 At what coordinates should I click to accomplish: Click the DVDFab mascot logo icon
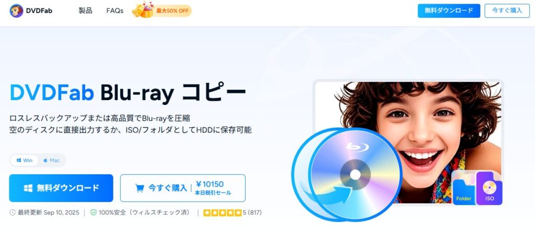pos(16,10)
